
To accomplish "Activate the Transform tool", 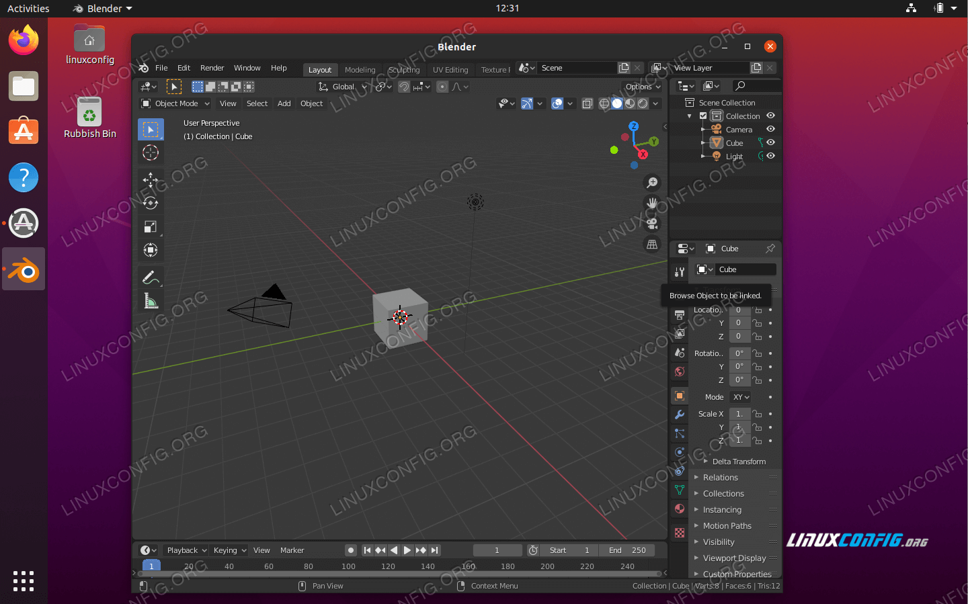I will pos(151,250).
